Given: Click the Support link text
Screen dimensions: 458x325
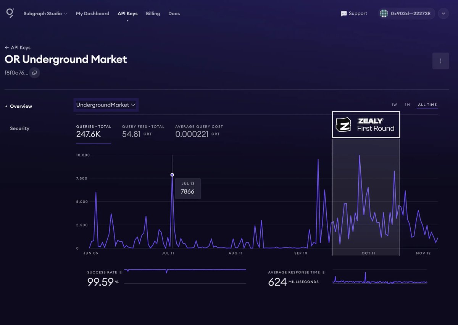Looking at the screenshot, I should [358, 13].
